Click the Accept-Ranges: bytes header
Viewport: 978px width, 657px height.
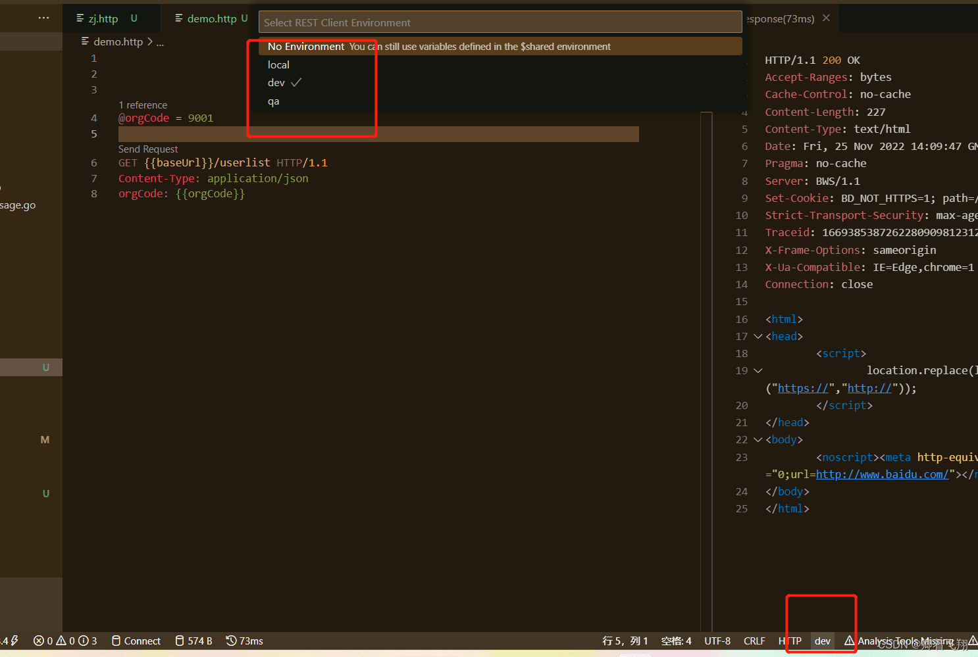tap(828, 78)
